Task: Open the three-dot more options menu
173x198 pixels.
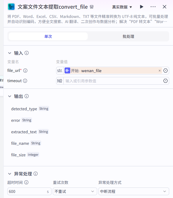Action: (153, 7)
